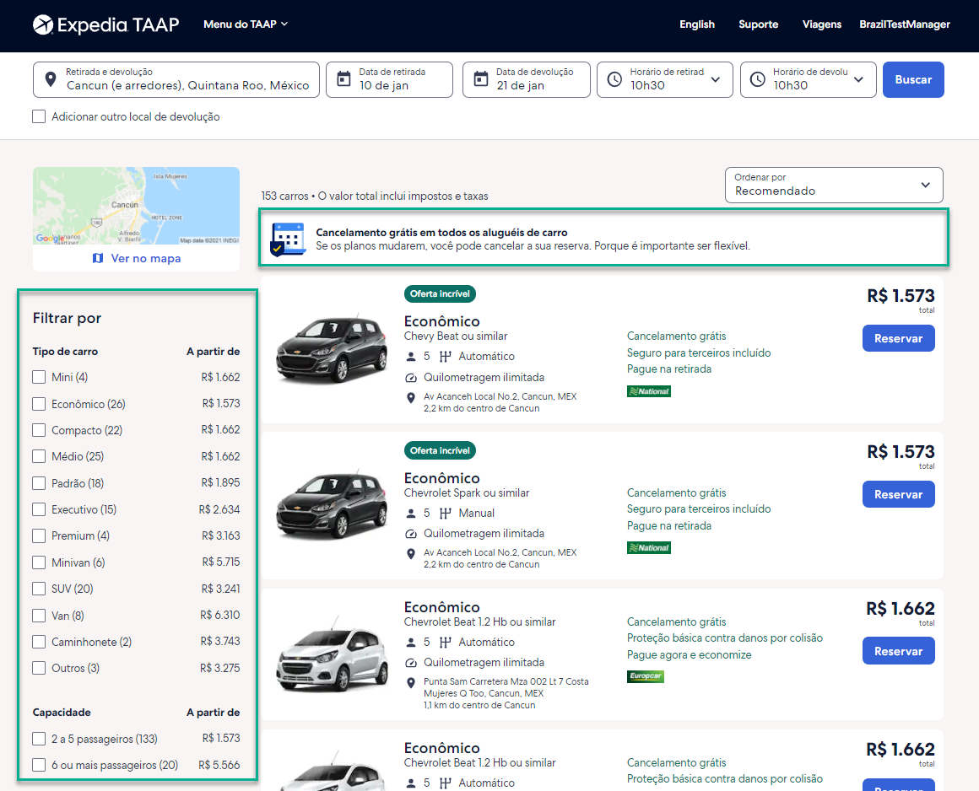Tick the Premium (4) filter checkbox
This screenshot has height=791, width=979.
coord(39,535)
